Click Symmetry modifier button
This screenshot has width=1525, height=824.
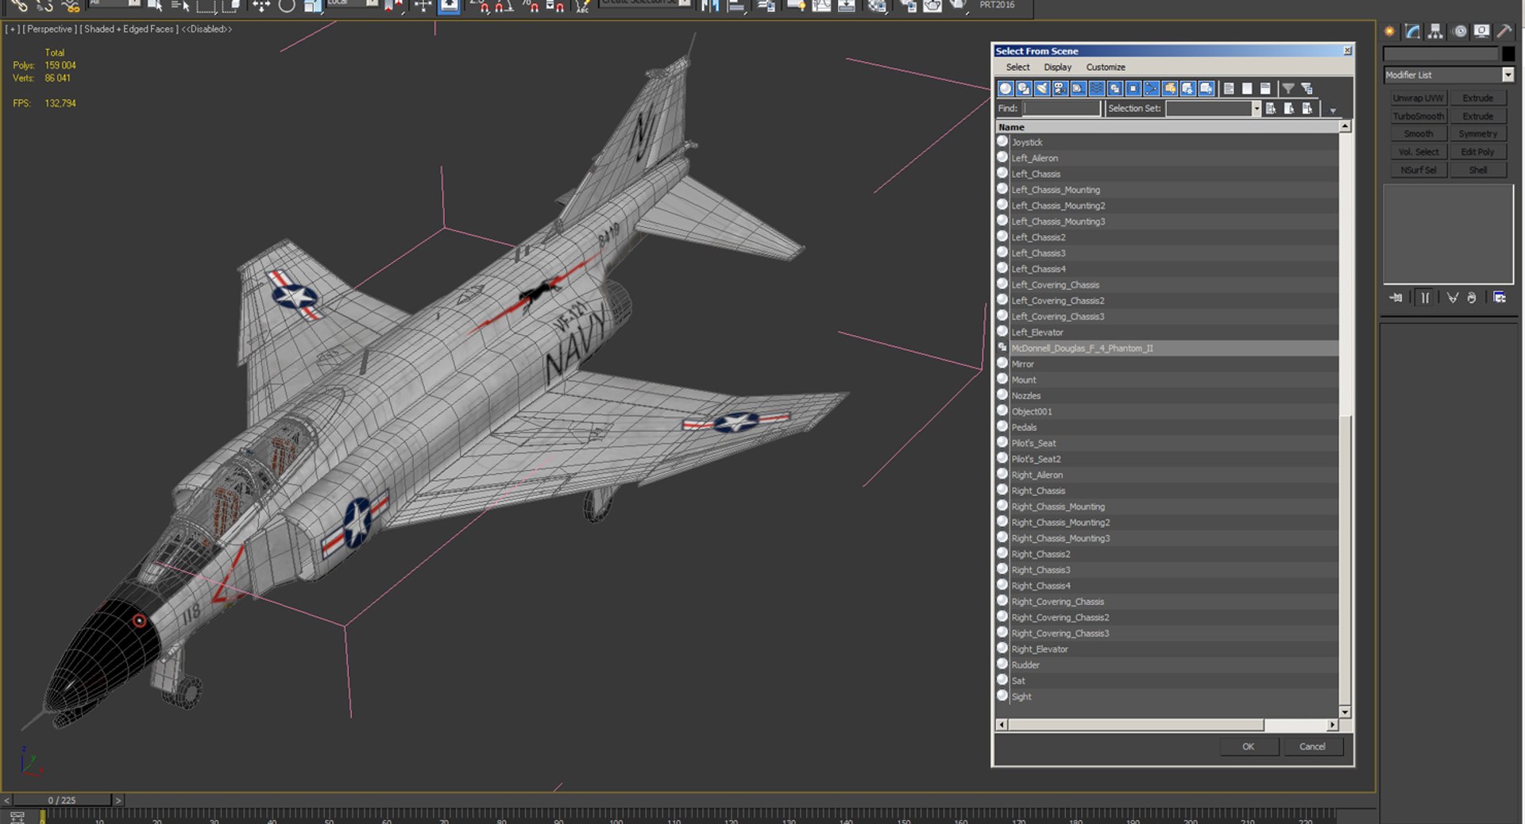point(1478,134)
